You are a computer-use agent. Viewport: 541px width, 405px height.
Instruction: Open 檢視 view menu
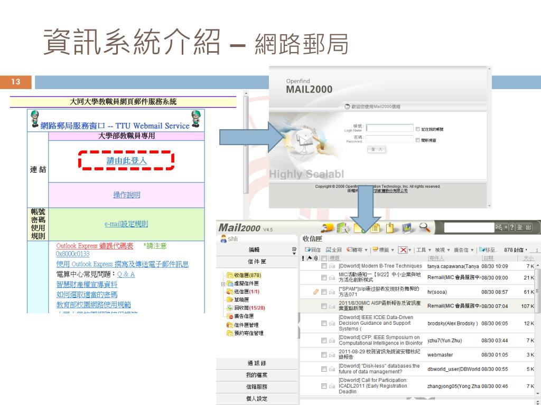point(442,249)
